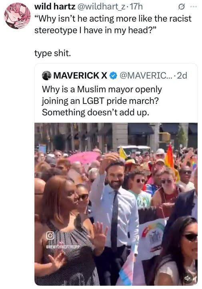Image resolution: width=202 pixels, height=289 pixels.
Task: Open the MAVERICK X display name
Action: click(80, 75)
